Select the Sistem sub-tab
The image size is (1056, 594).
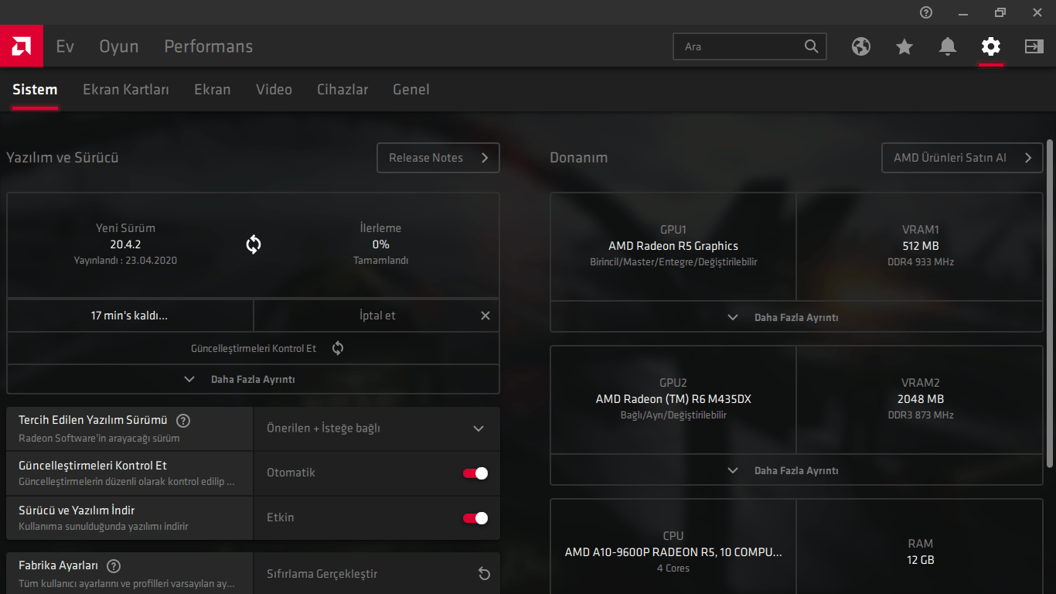click(x=35, y=90)
